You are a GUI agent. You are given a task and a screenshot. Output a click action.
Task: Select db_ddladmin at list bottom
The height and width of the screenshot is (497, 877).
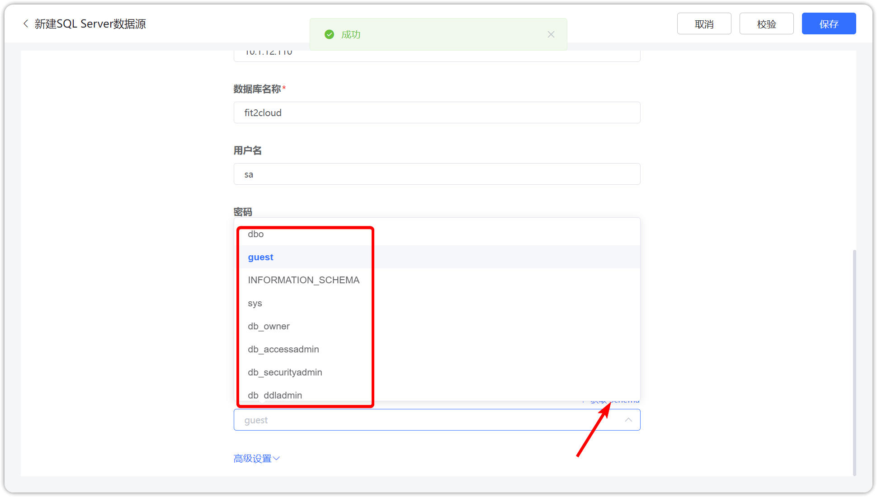point(274,395)
